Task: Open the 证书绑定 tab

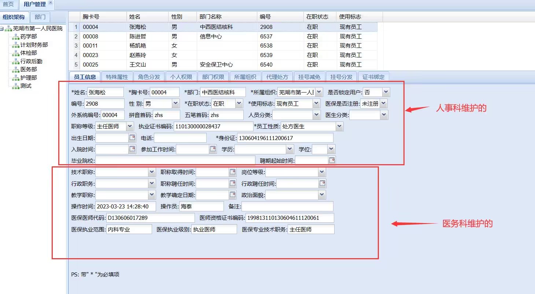Action: point(373,77)
